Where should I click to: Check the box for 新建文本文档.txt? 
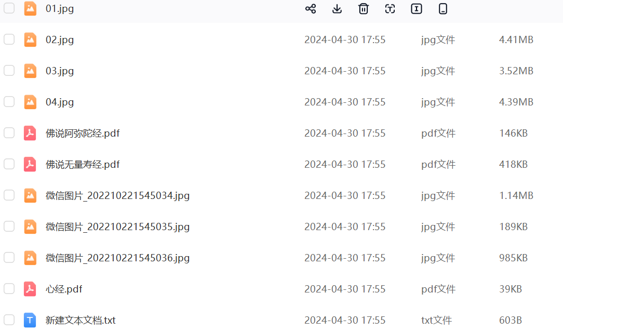pyautogui.click(x=9, y=320)
